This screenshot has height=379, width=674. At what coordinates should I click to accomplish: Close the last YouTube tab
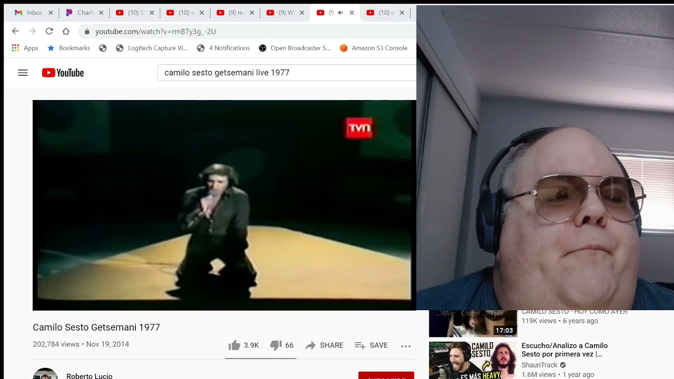pos(402,13)
